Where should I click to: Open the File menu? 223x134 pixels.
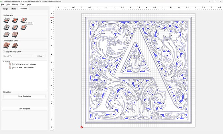click(3, 5)
